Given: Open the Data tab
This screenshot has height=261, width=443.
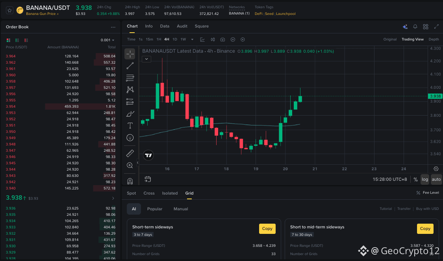Looking at the screenshot, I should [165, 26].
